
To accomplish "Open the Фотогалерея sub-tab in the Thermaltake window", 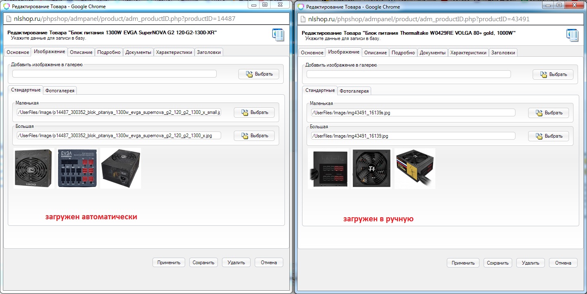I will 354,91.
